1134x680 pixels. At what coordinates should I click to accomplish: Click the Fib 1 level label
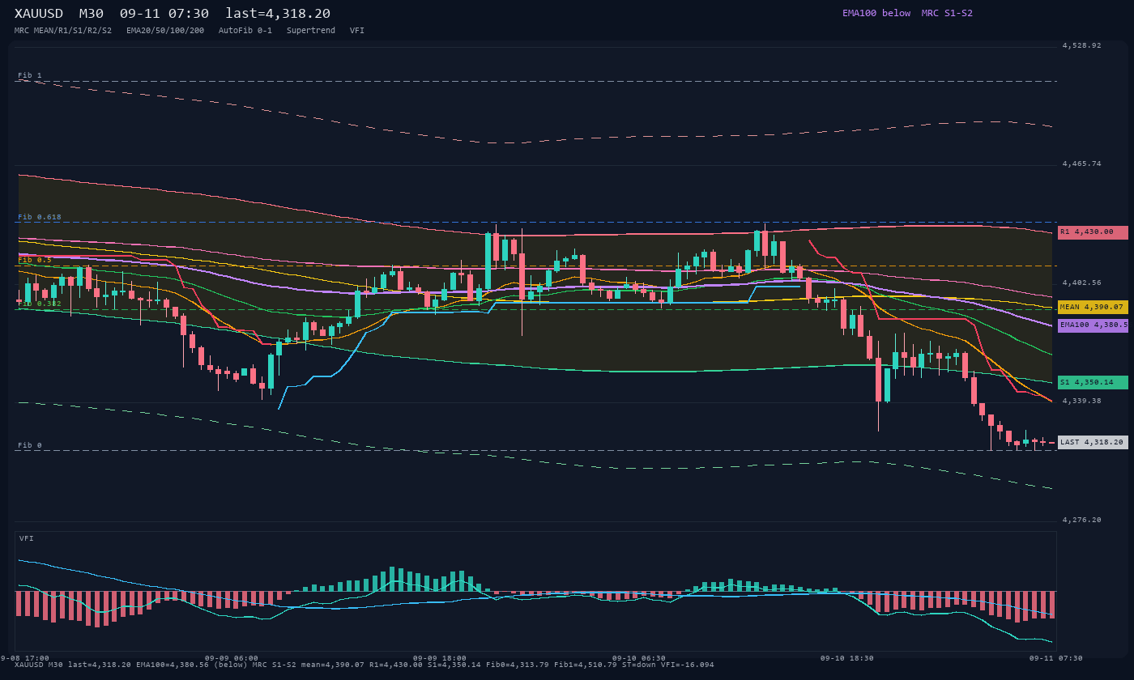[x=30, y=75]
